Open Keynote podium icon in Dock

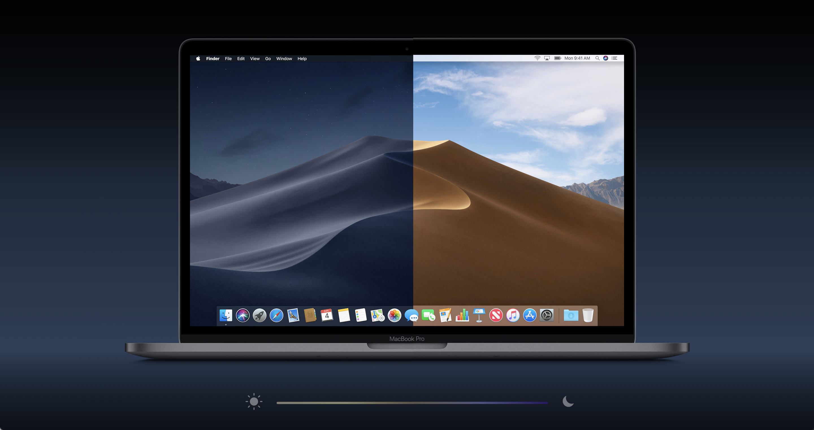(479, 315)
